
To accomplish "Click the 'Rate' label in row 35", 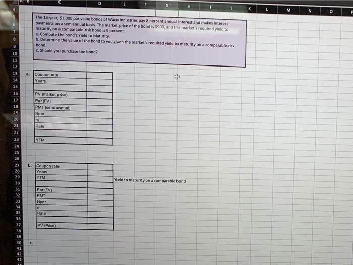I will (42, 213).
